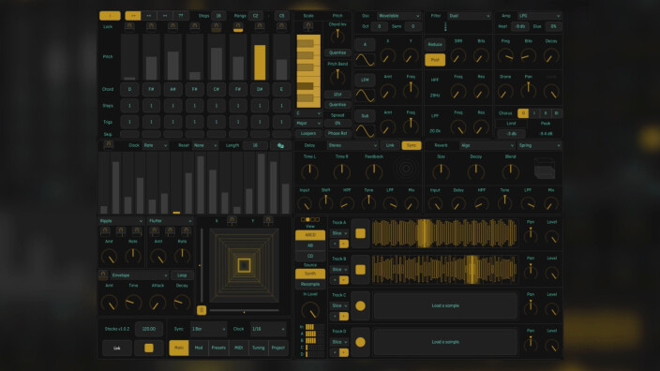Open the Tuning tab
Screen dimensions: 660x371
[259, 348]
